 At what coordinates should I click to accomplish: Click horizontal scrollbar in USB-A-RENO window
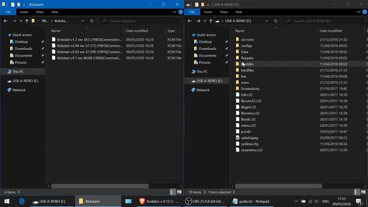coord(278,186)
